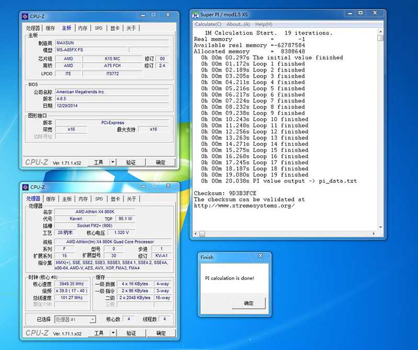Open 关于 tab in top CPU-Z window

[x=131, y=28]
